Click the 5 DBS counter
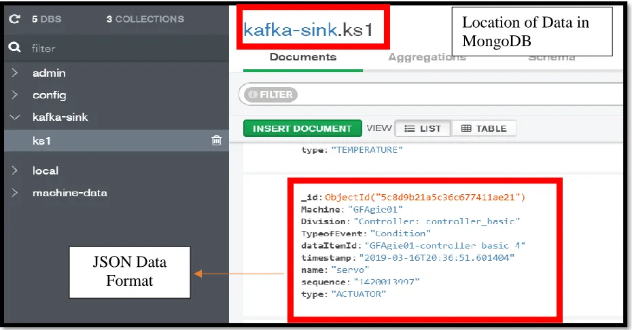 tap(47, 19)
